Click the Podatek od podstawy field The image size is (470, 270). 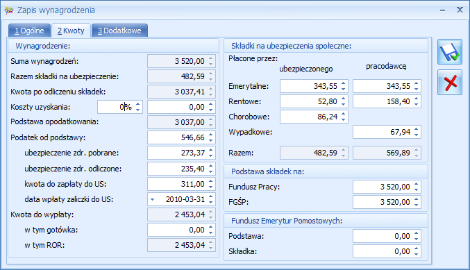coord(181,137)
